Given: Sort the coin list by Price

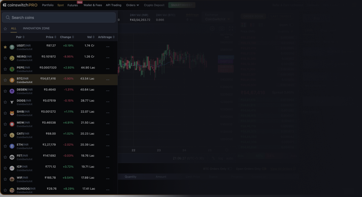Looking at the screenshot, I should [x=51, y=37].
